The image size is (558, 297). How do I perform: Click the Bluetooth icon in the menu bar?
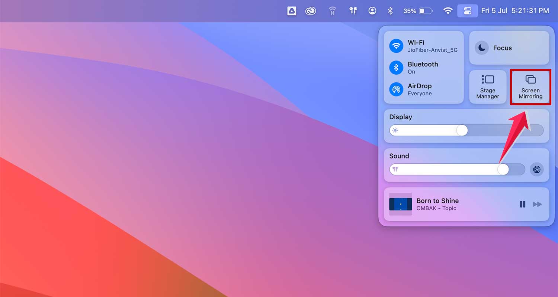[390, 11]
